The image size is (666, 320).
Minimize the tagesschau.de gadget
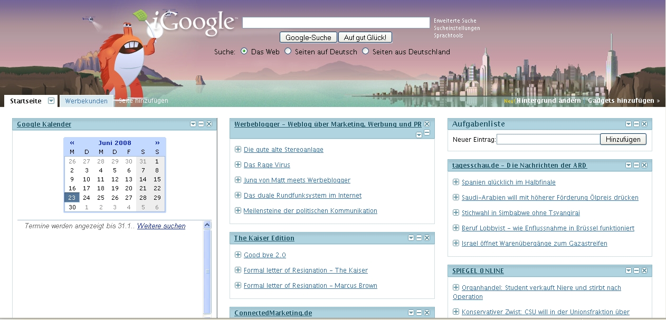pos(636,165)
